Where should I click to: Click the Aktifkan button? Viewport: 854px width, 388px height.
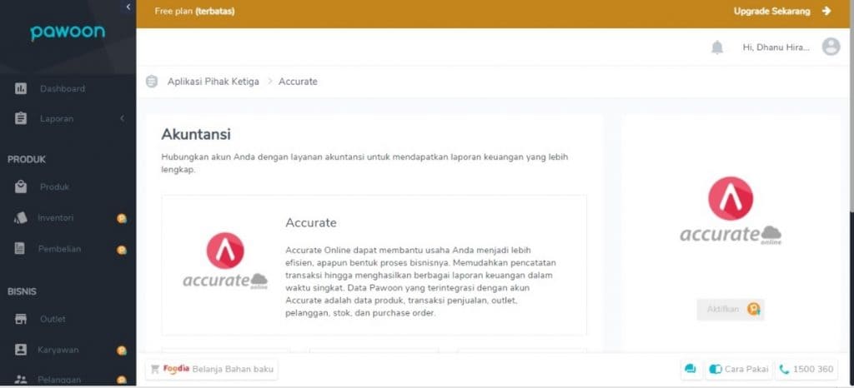[x=731, y=309]
